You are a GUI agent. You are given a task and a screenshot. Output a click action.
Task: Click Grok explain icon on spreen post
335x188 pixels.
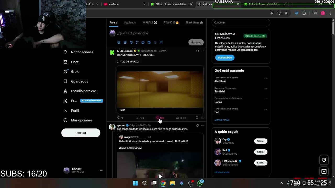(x=198, y=126)
